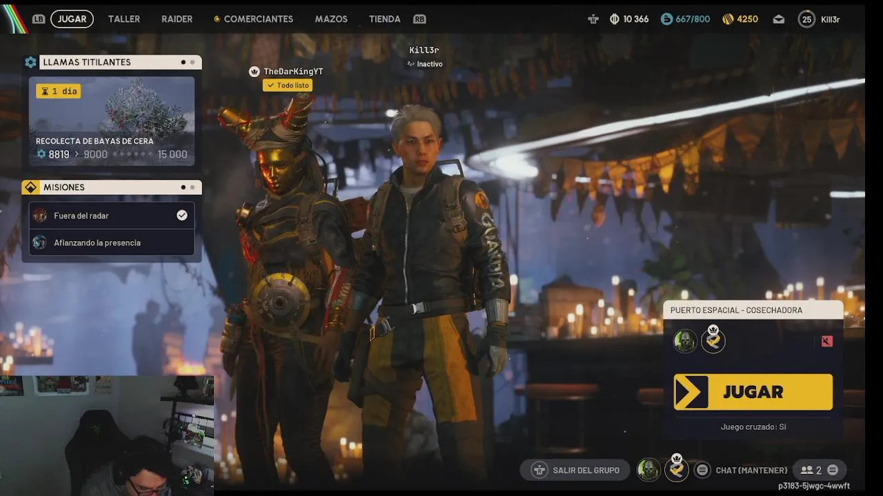
Task: Click the 'Todo listo' ready badge
Action: [x=288, y=85]
